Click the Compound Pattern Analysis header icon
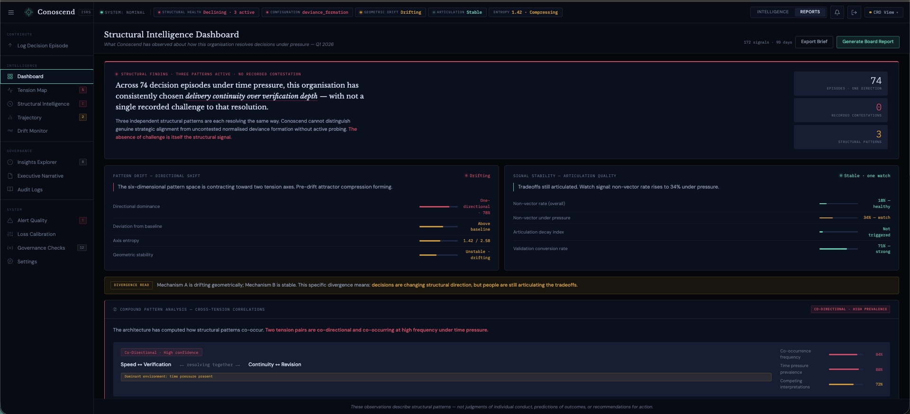 [x=115, y=309]
